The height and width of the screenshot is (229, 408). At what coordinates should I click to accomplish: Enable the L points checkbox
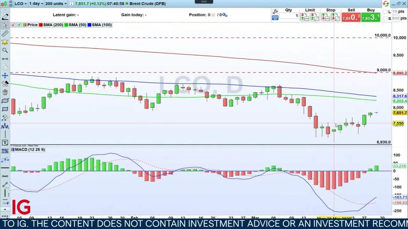385,12
